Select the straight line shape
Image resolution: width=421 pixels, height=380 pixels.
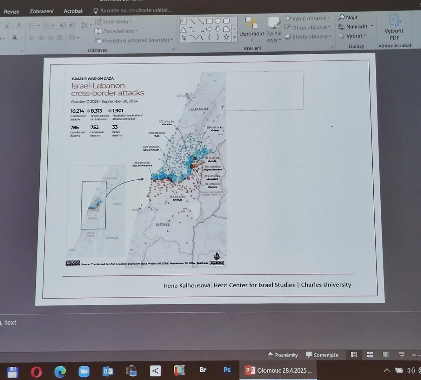click(192, 21)
